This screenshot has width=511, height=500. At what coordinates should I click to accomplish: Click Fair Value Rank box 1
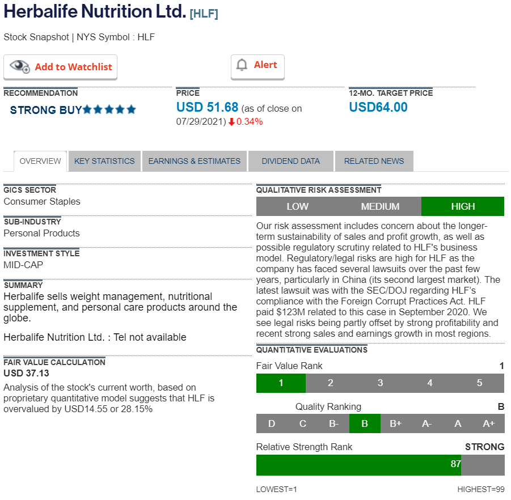tap(281, 383)
